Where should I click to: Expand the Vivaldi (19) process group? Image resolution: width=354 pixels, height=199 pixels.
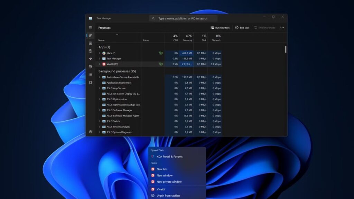(x=100, y=64)
